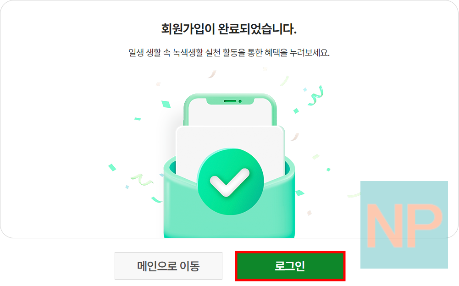Image resolution: width=459 pixels, height=286 pixels.
Task: Click the red-highlighted login button border
Action: pyautogui.click(x=289, y=253)
